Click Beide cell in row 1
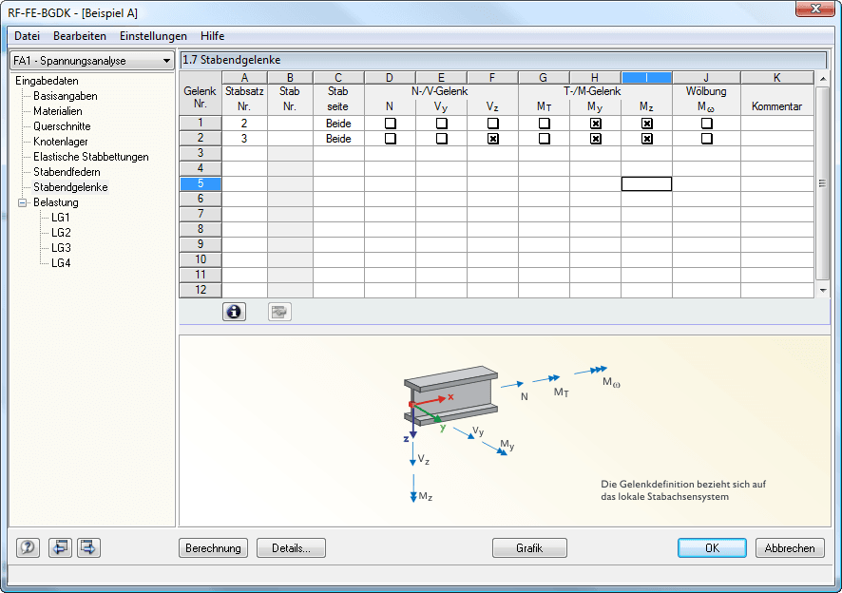Viewport: 842px width, 593px height. click(338, 123)
